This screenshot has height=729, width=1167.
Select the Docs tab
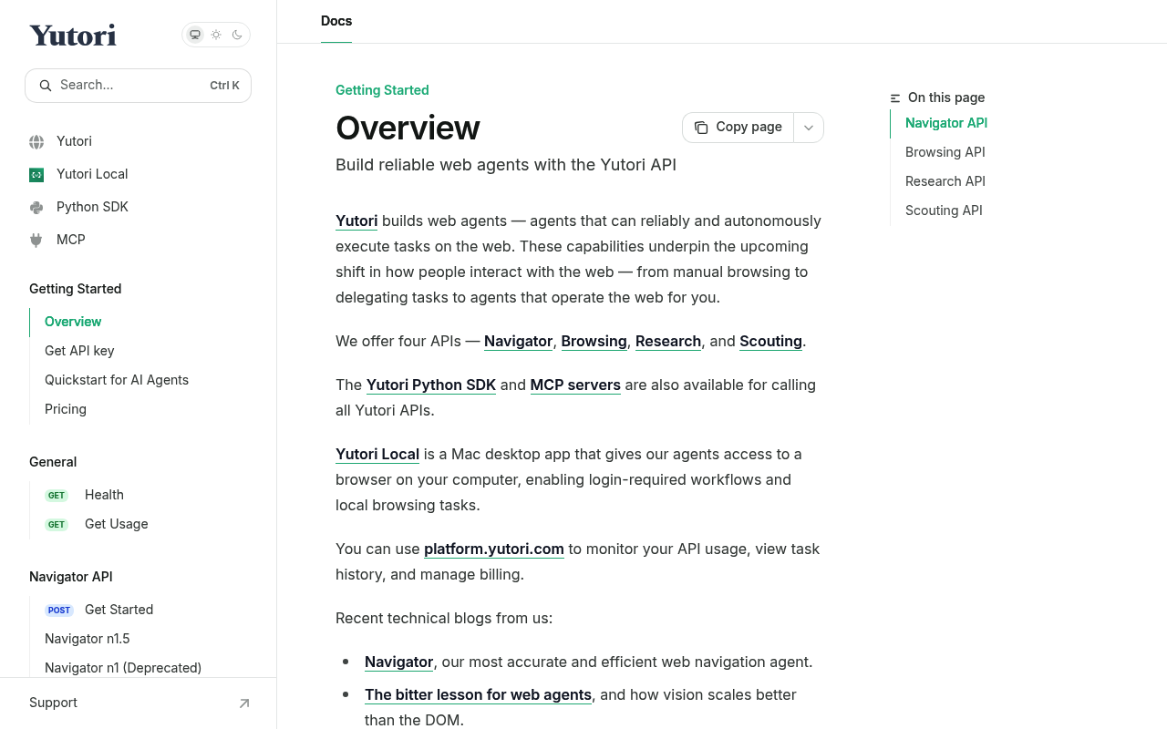(x=336, y=21)
